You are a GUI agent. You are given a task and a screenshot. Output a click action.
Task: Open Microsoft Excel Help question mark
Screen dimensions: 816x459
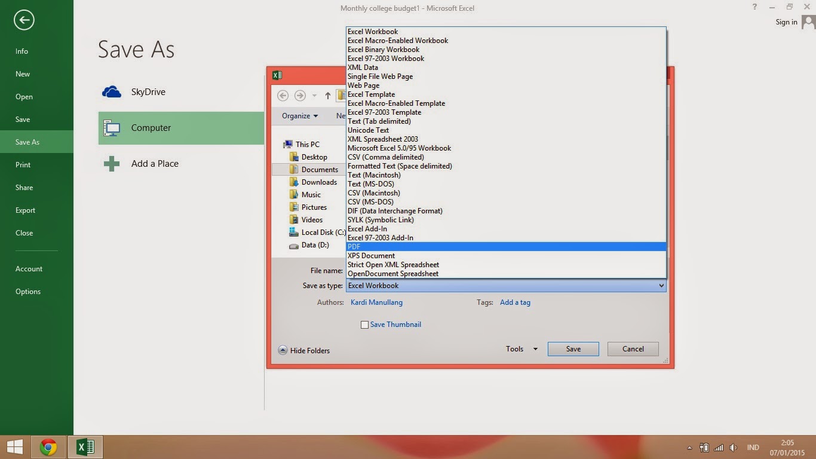click(x=755, y=7)
